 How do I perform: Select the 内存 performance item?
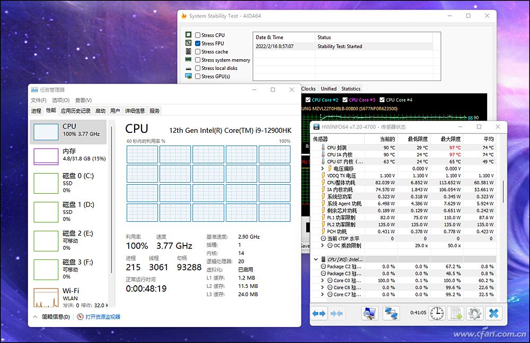[68, 157]
